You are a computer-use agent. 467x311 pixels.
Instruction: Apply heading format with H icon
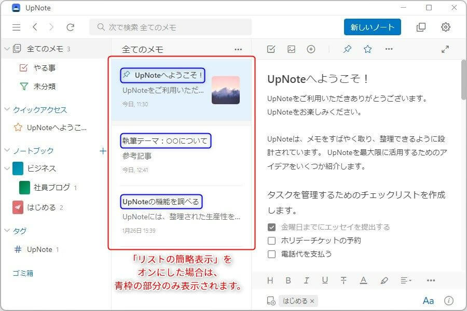pyautogui.click(x=270, y=280)
